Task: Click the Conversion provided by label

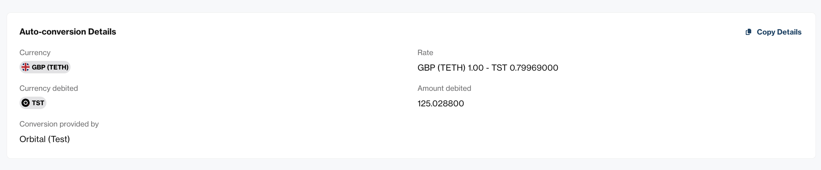Action: click(59, 124)
